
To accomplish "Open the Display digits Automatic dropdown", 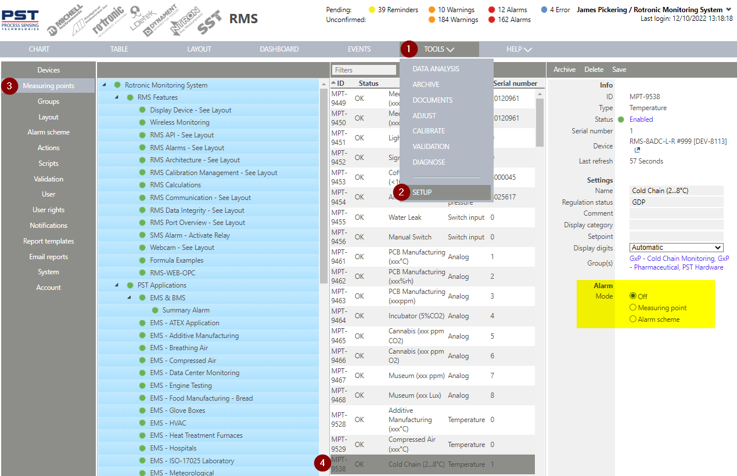I will 677,248.
